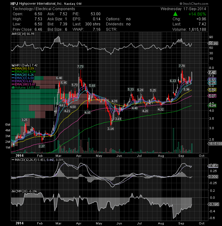Click the volume bars icon in the legend
222x226 pixels.
13,88
